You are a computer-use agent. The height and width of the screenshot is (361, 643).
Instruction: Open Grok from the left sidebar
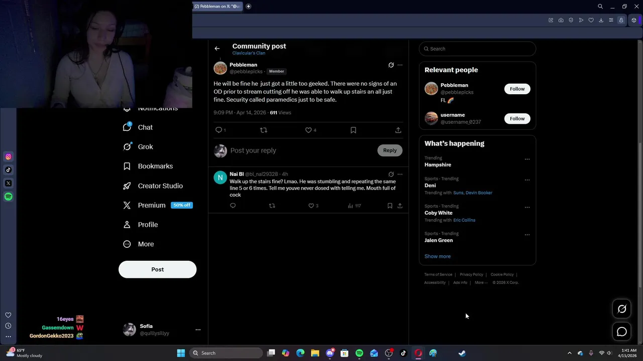click(138, 147)
